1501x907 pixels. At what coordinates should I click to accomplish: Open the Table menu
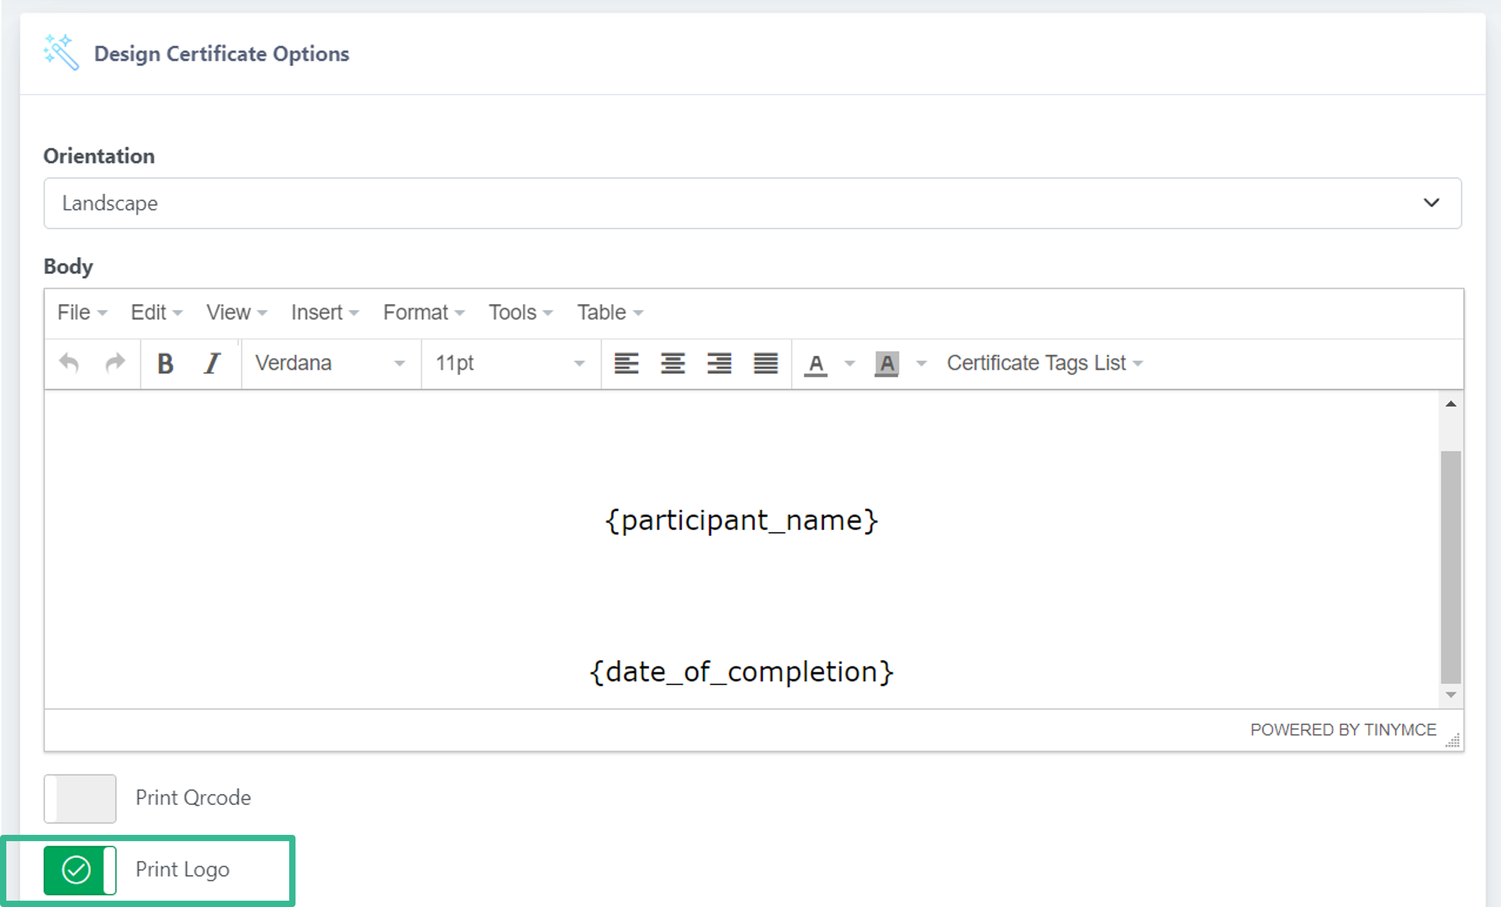point(610,313)
